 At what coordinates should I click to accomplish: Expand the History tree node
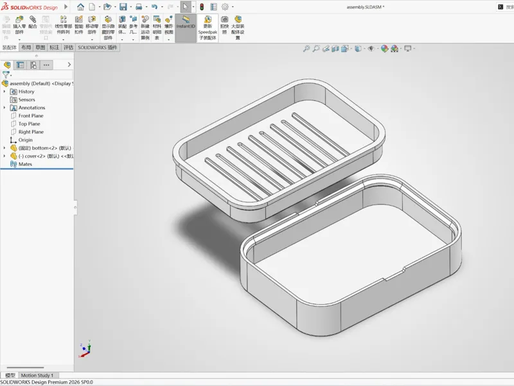[x=4, y=91]
